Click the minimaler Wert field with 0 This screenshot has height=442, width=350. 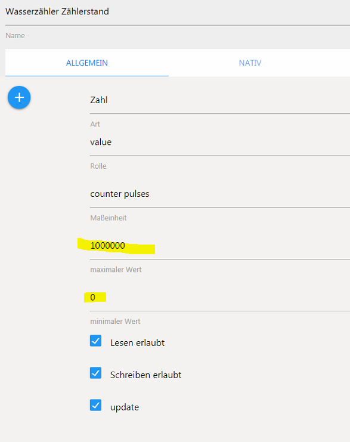tap(220, 298)
